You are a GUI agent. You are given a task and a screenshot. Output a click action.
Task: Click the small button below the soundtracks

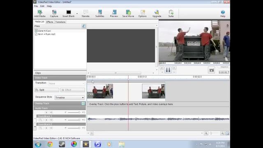(92, 133)
